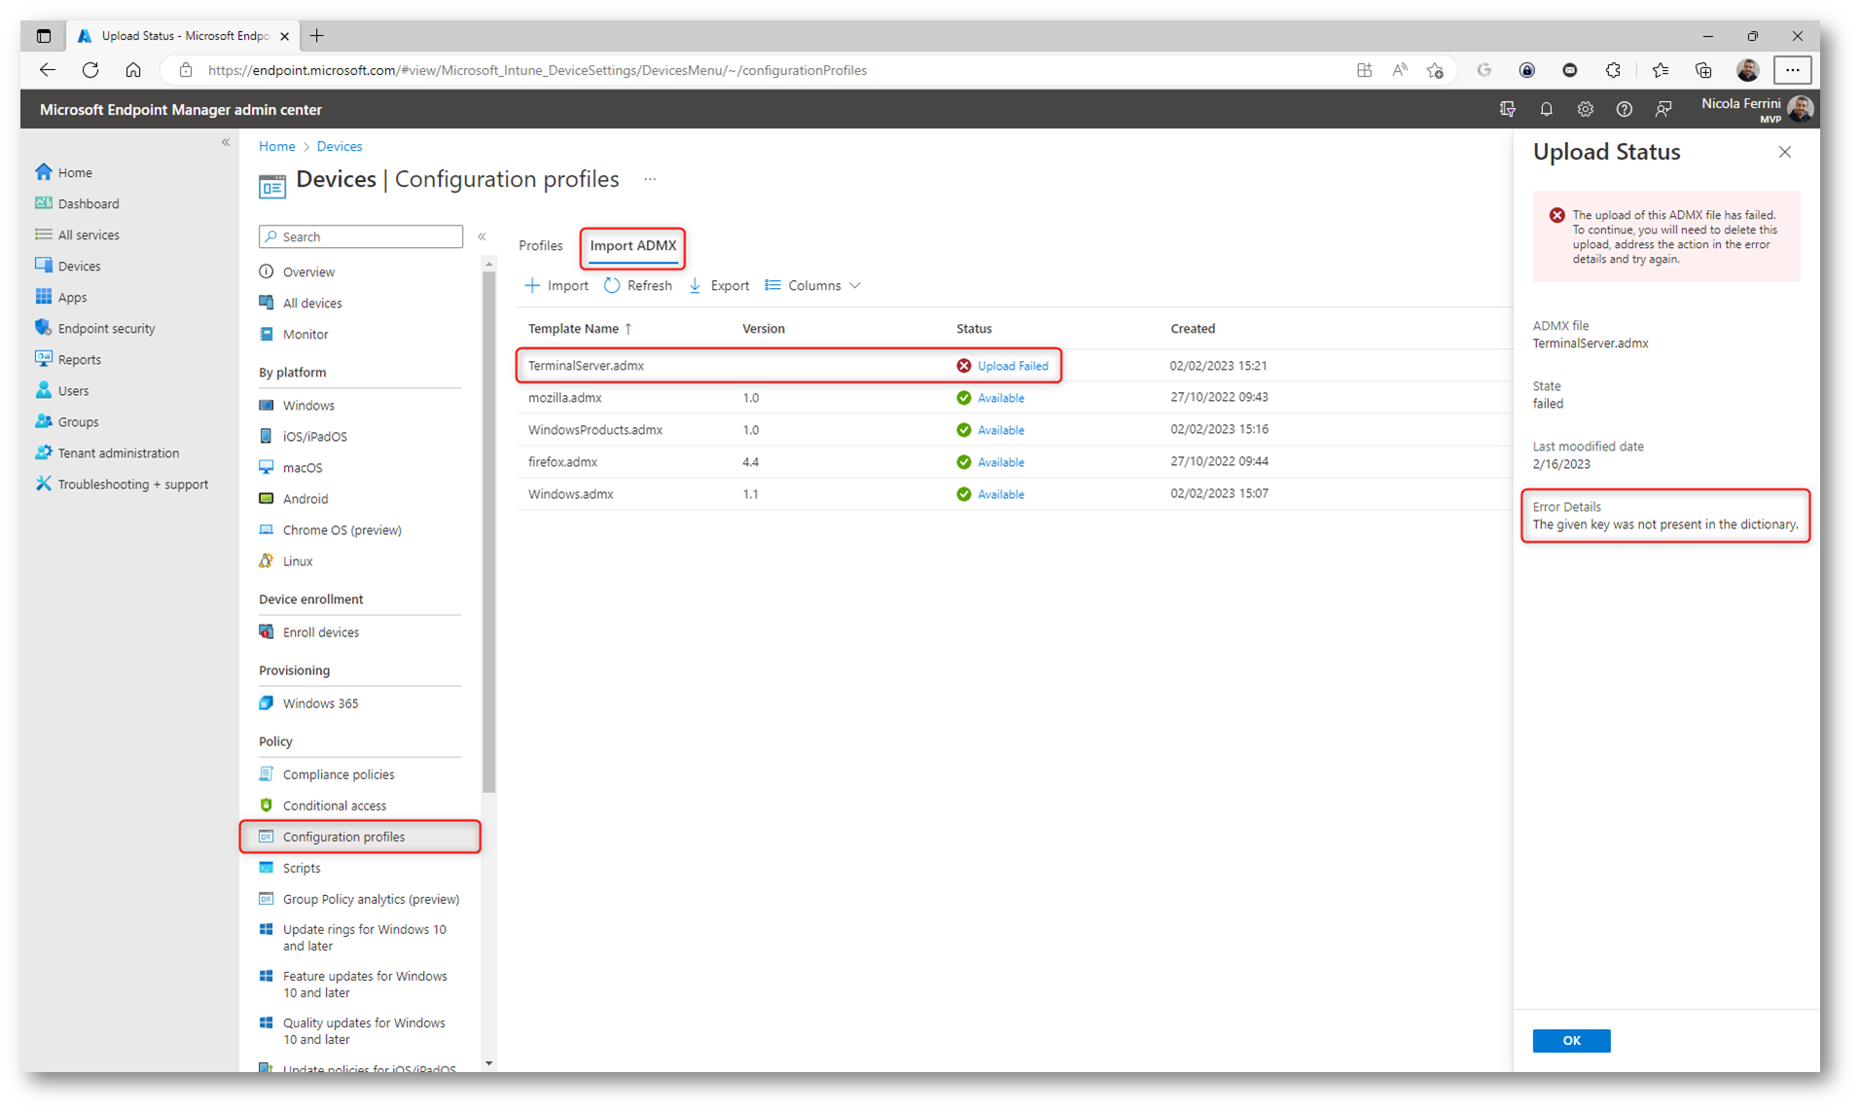
Task: Open All services in left navigation
Action: pyautogui.click(x=88, y=234)
